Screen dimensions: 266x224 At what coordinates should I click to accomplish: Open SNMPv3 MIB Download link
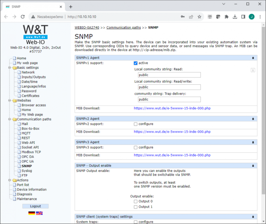[x=172, y=155]
